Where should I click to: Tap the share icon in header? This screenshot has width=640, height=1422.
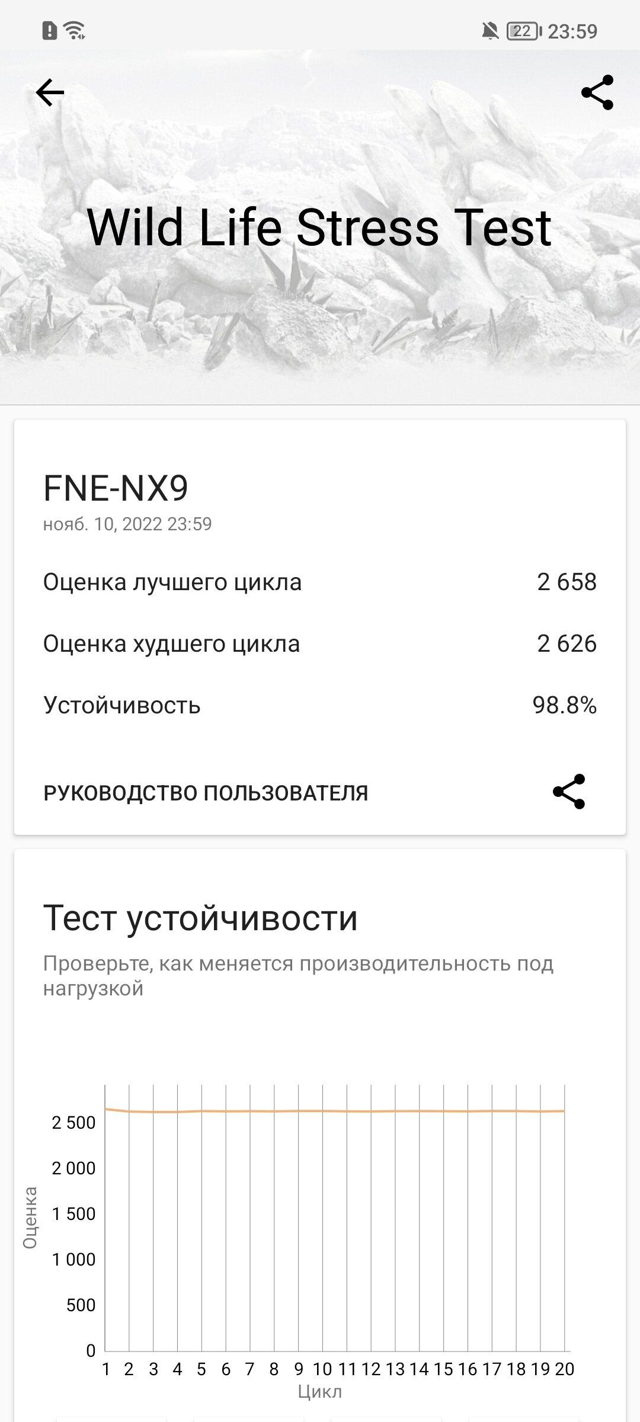click(x=597, y=92)
